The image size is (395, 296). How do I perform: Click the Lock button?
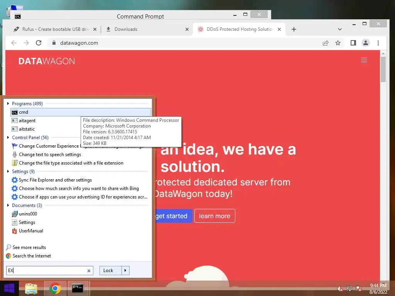111,271
